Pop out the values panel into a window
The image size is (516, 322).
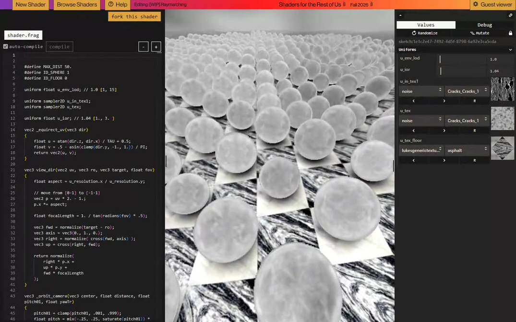(510, 15)
